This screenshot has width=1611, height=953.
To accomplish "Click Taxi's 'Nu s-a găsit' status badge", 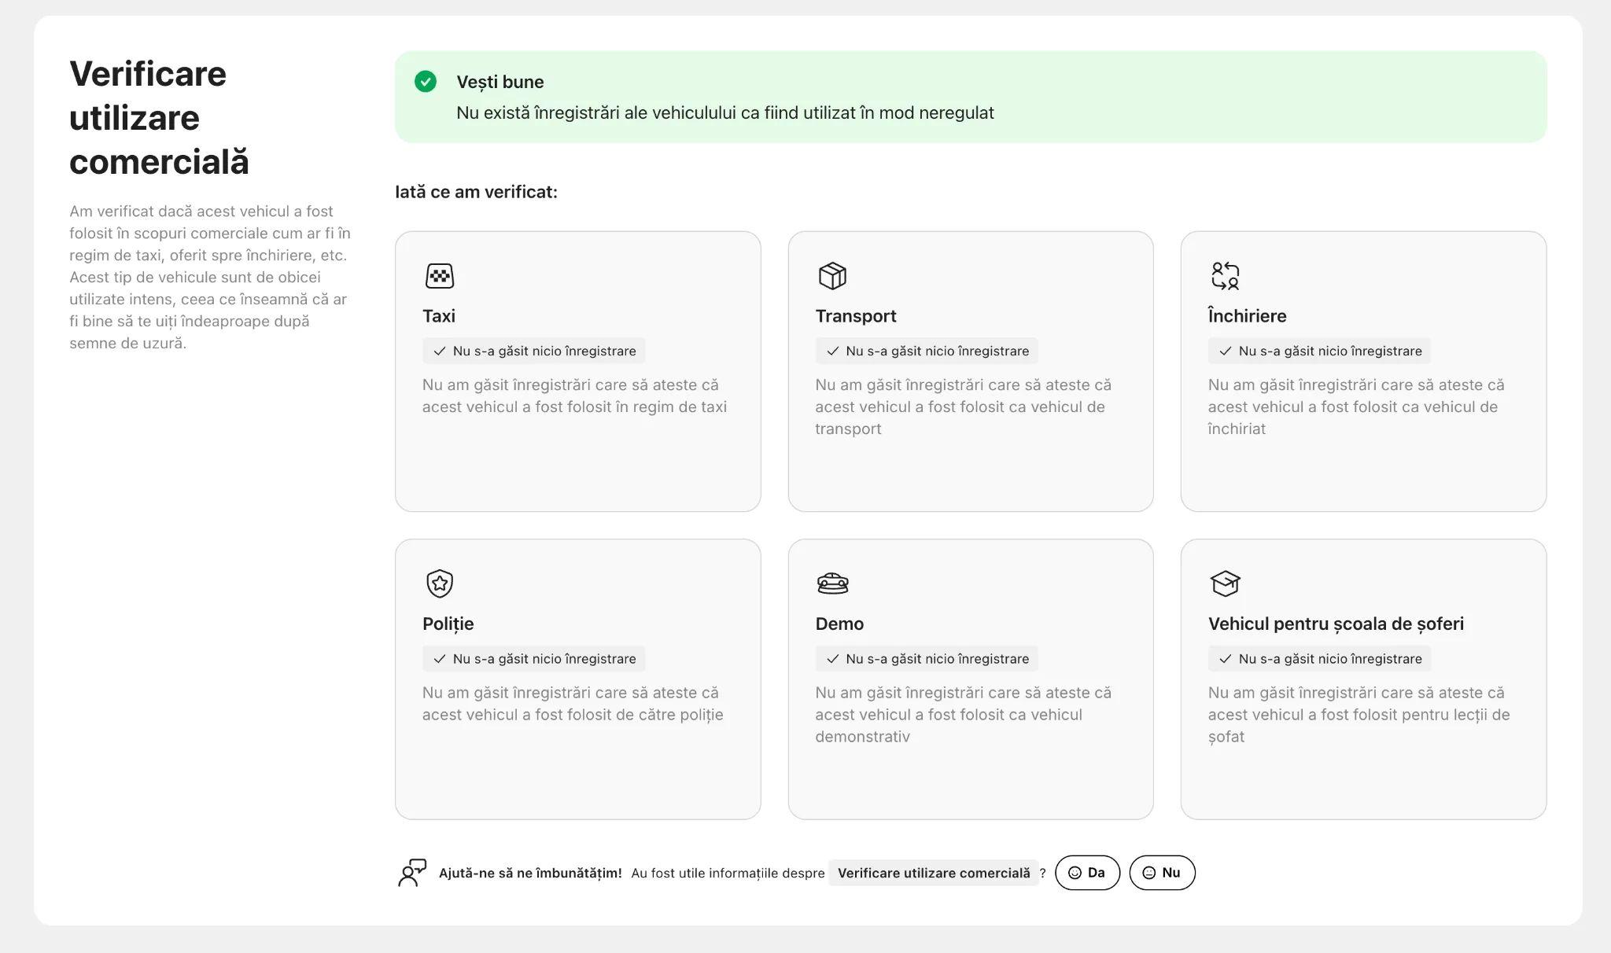I will click(x=534, y=351).
